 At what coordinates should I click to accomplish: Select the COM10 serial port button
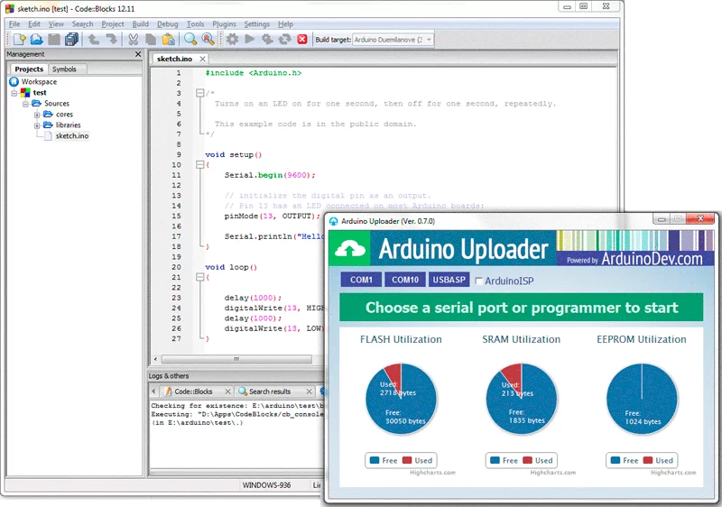(x=405, y=280)
